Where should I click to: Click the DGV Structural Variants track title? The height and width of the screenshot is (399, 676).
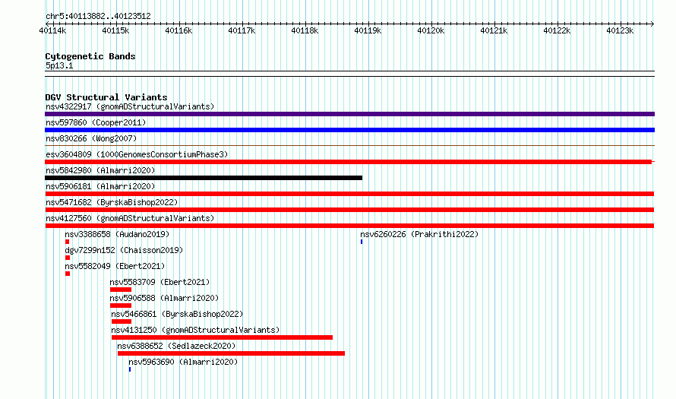pos(106,97)
